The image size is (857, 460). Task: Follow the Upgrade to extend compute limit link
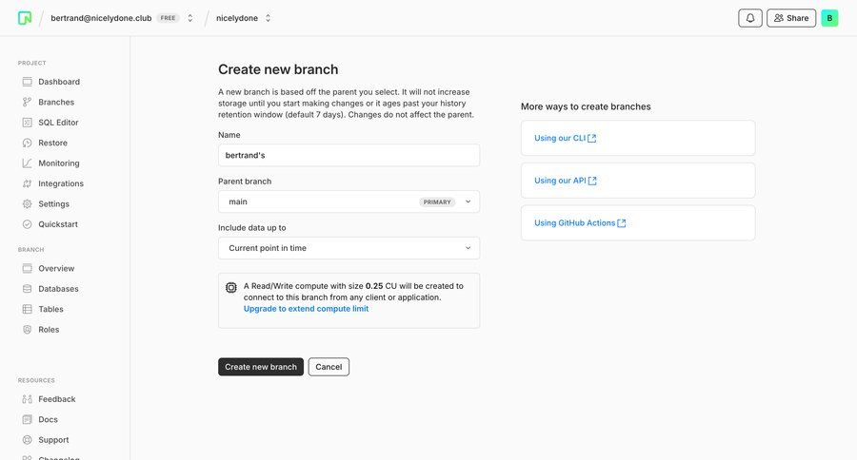pyautogui.click(x=306, y=309)
